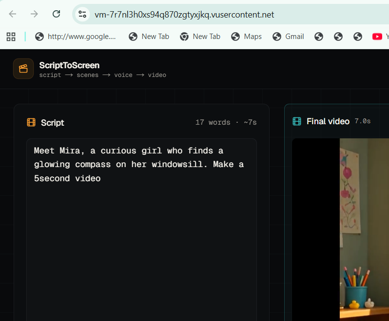Click the final video preview frame
The image size is (389, 321).
point(340,229)
